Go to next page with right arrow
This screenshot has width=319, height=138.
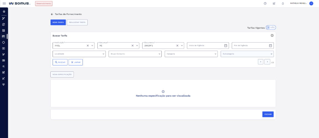[267, 62]
